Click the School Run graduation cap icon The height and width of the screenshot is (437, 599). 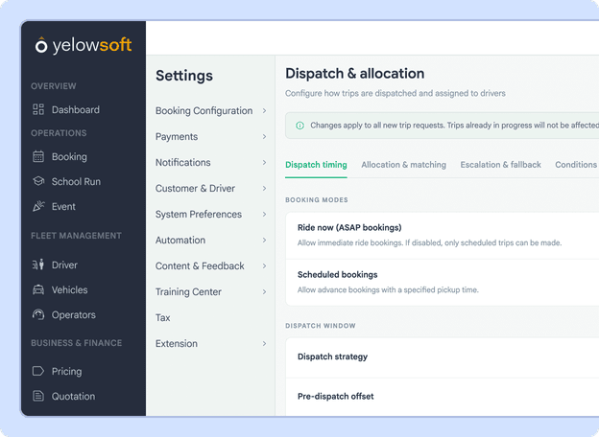pos(38,181)
